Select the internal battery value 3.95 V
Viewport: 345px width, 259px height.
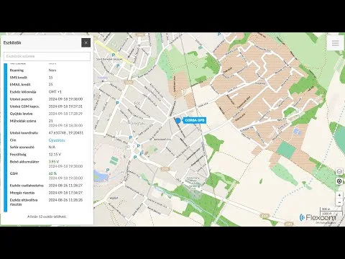(54, 162)
